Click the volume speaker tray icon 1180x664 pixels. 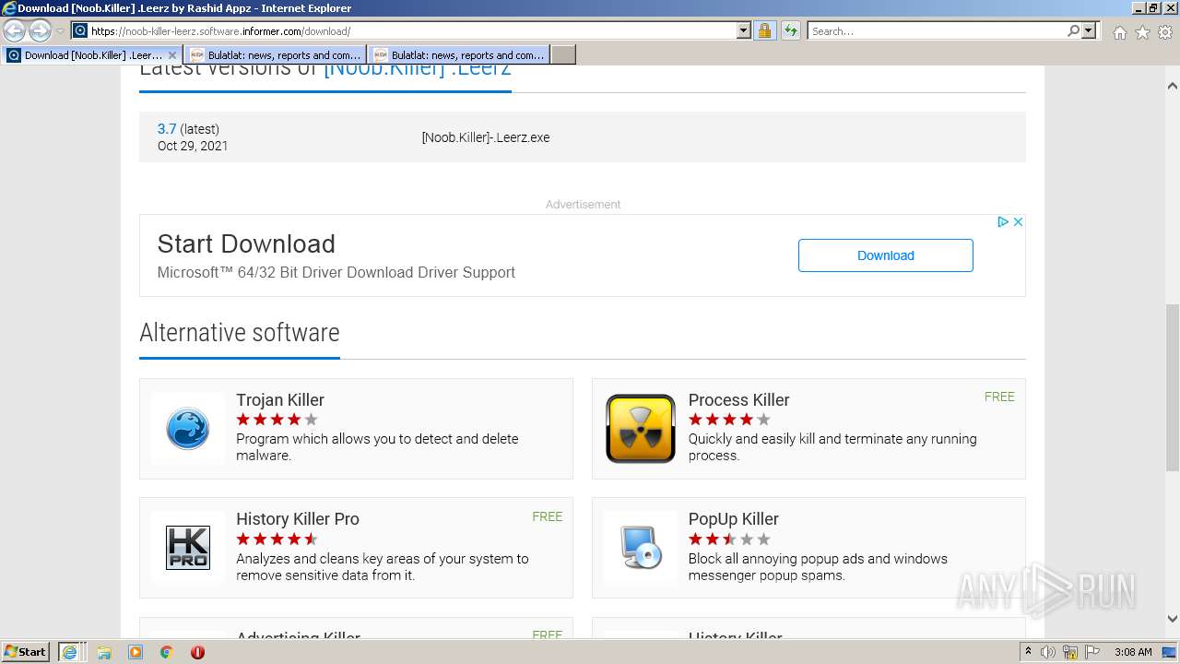[x=1048, y=652]
